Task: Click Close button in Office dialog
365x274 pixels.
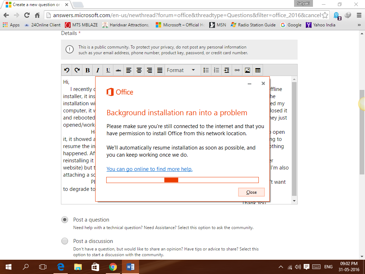Action: [251, 192]
